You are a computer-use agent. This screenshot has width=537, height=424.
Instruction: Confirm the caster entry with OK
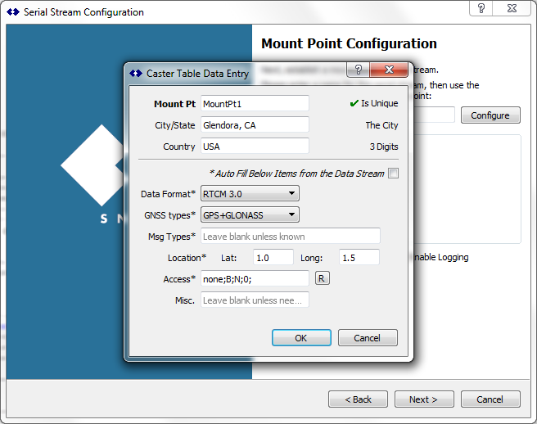tap(301, 338)
